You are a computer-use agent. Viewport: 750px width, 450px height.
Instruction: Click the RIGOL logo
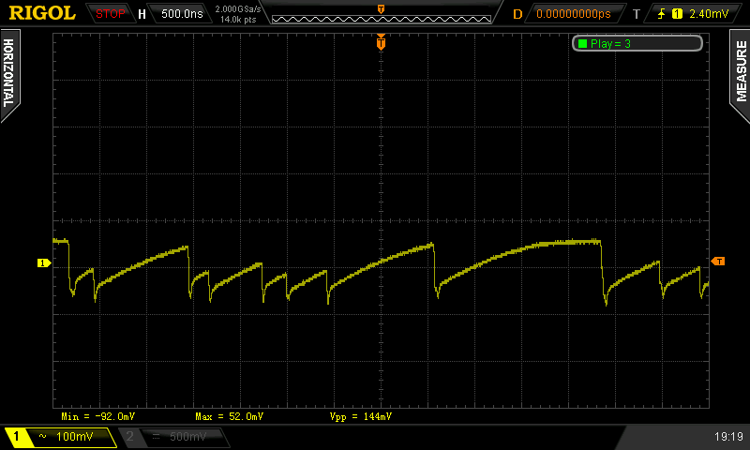click(42, 13)
